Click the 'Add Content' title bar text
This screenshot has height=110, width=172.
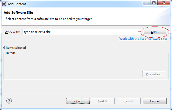point(17,4)
